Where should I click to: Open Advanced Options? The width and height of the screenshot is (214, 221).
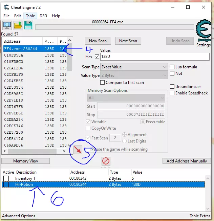(19, 216)
